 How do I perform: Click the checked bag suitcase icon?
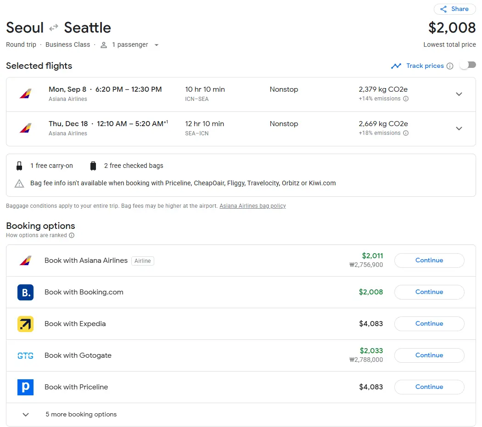pyautogui.click(x=93, y=166)
